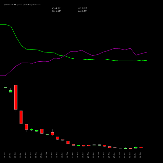The image size is (163, 163).
Task: Click the '04 Nov' date axis label
Action: coord(31,155)
